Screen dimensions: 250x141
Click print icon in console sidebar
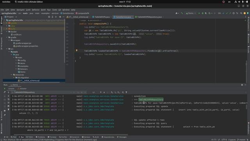pos(9,106)
